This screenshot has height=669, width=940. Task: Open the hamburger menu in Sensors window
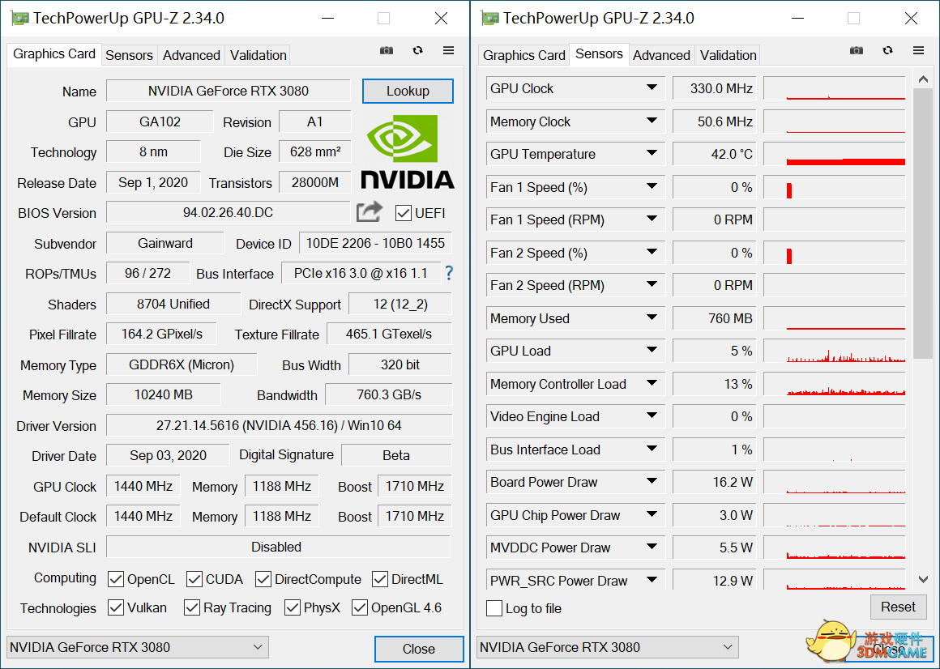point(918,50)
